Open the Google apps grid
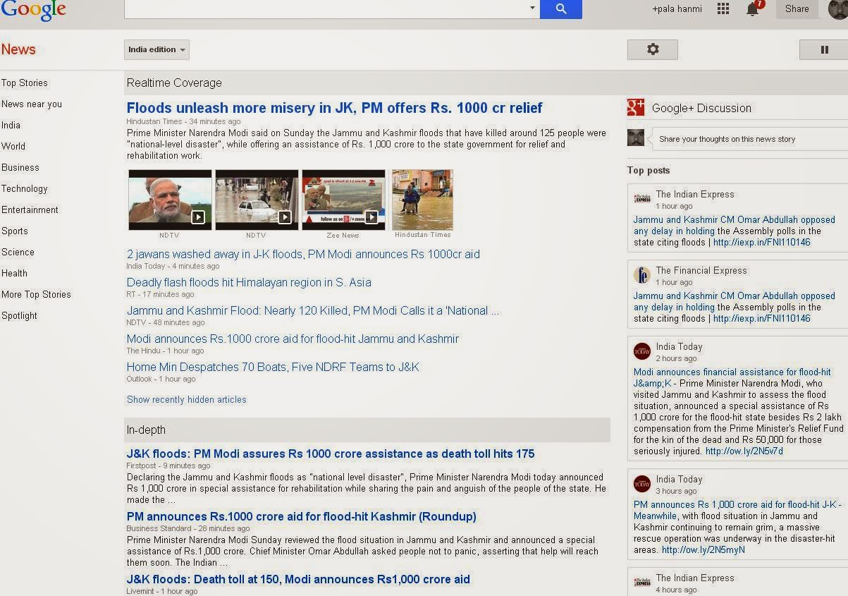Screen dimensions: 848x596 (723, 8)
